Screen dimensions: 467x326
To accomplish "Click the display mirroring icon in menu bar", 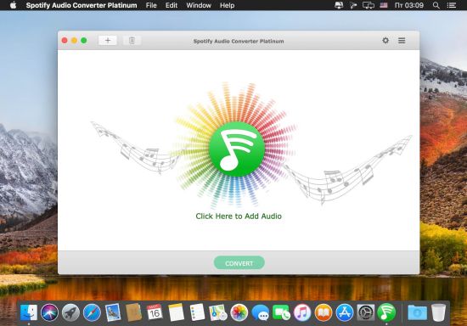I will tap(369, 5).
